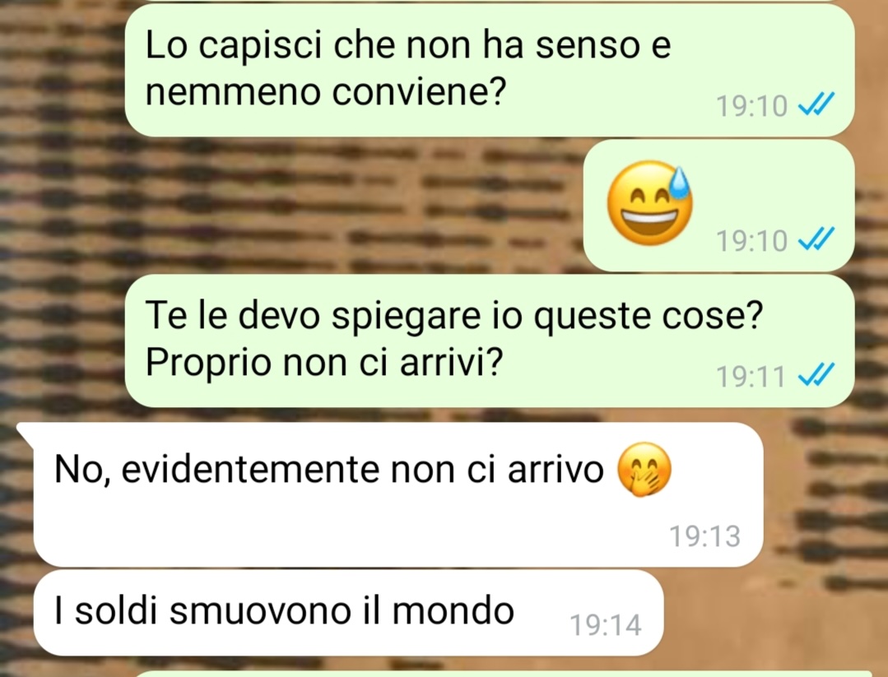The height and width of the screenshot is (677, 888).
Task: Tap the hand-over-mouth emoji
Action: (644, 469)
